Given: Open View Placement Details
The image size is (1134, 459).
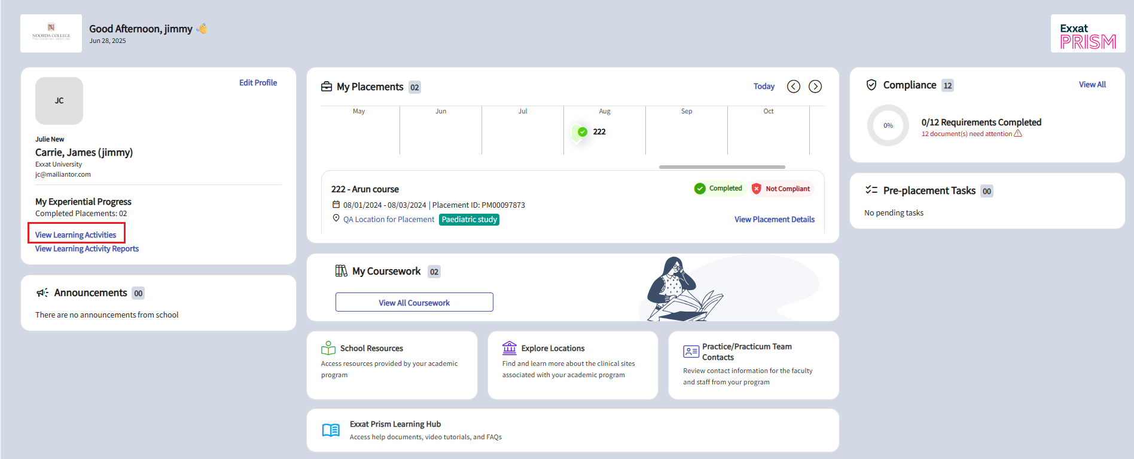Looking at the screenshot, I should point(774,220).
